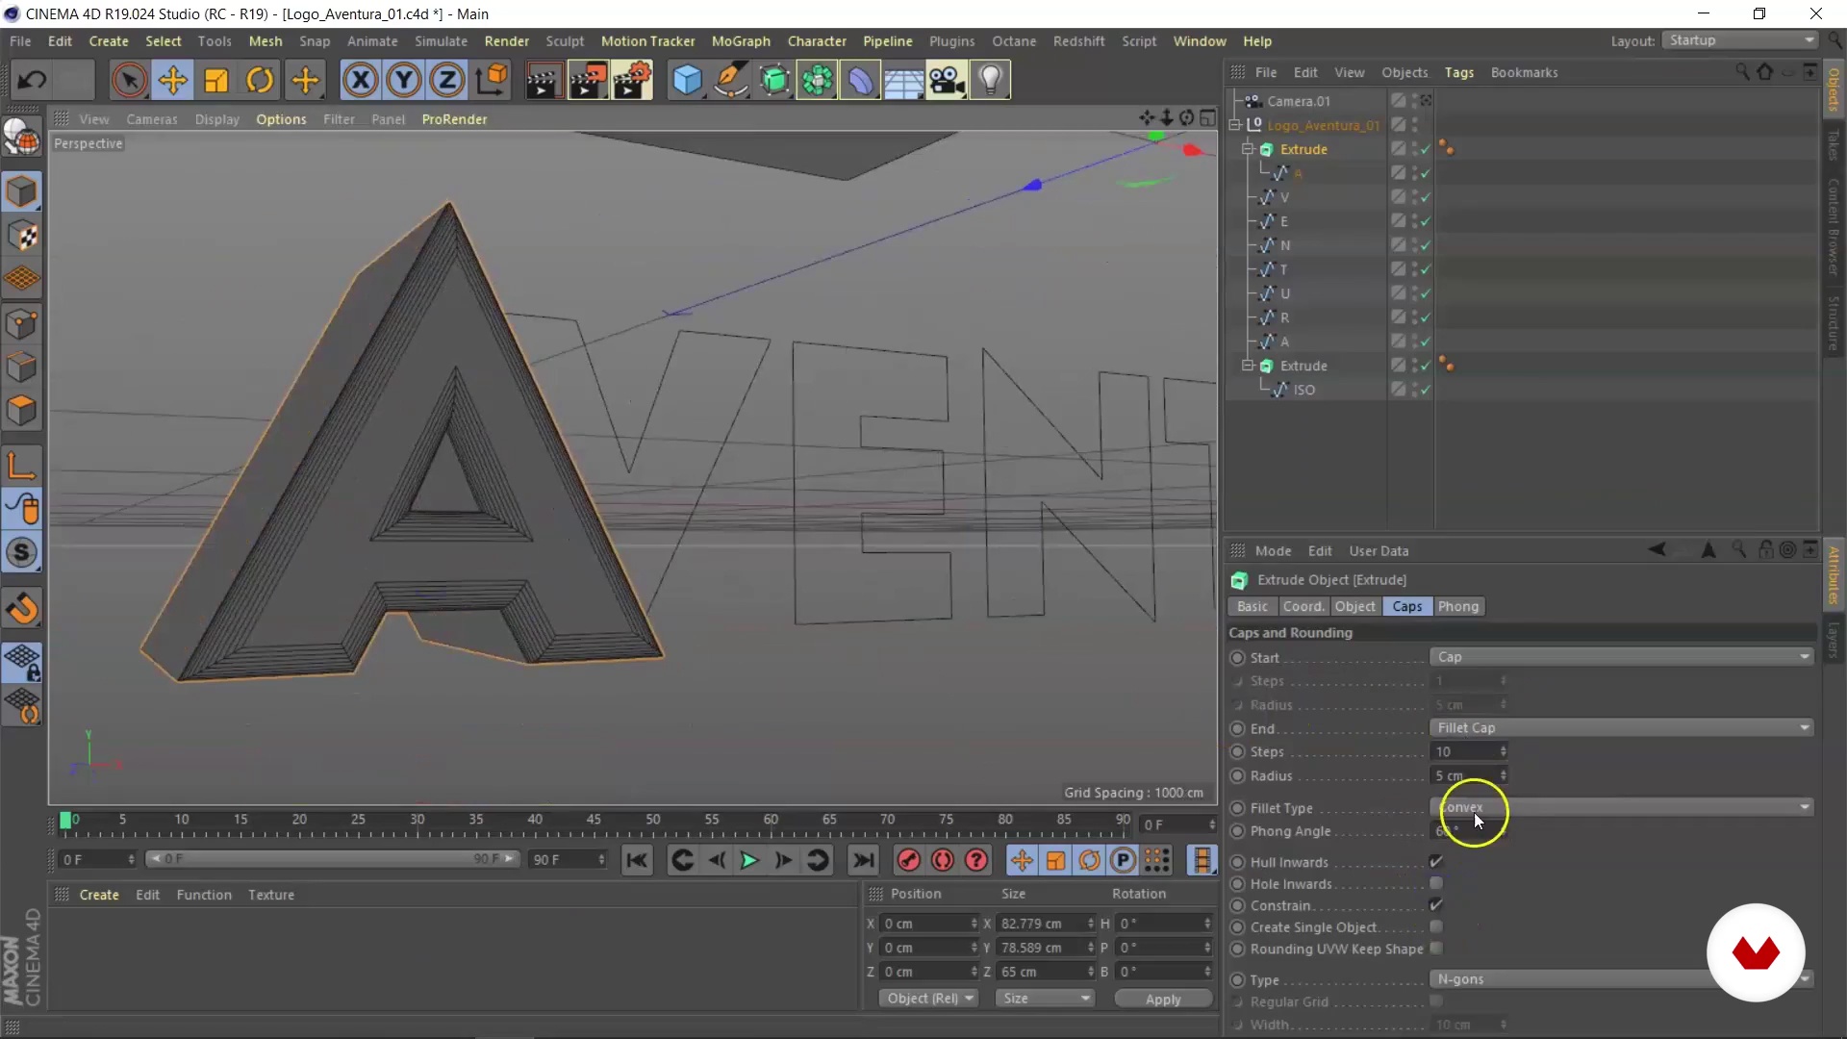This screenshot has height=1039, width=1847.
Task: Switch to Edges mode
Action: click(x=22, y=367)
